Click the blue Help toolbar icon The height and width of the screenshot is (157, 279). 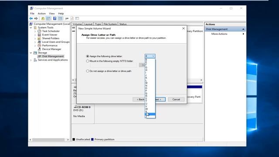click(x=55, y=18)
